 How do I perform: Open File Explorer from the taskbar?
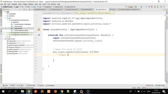(x=22, y=91)
